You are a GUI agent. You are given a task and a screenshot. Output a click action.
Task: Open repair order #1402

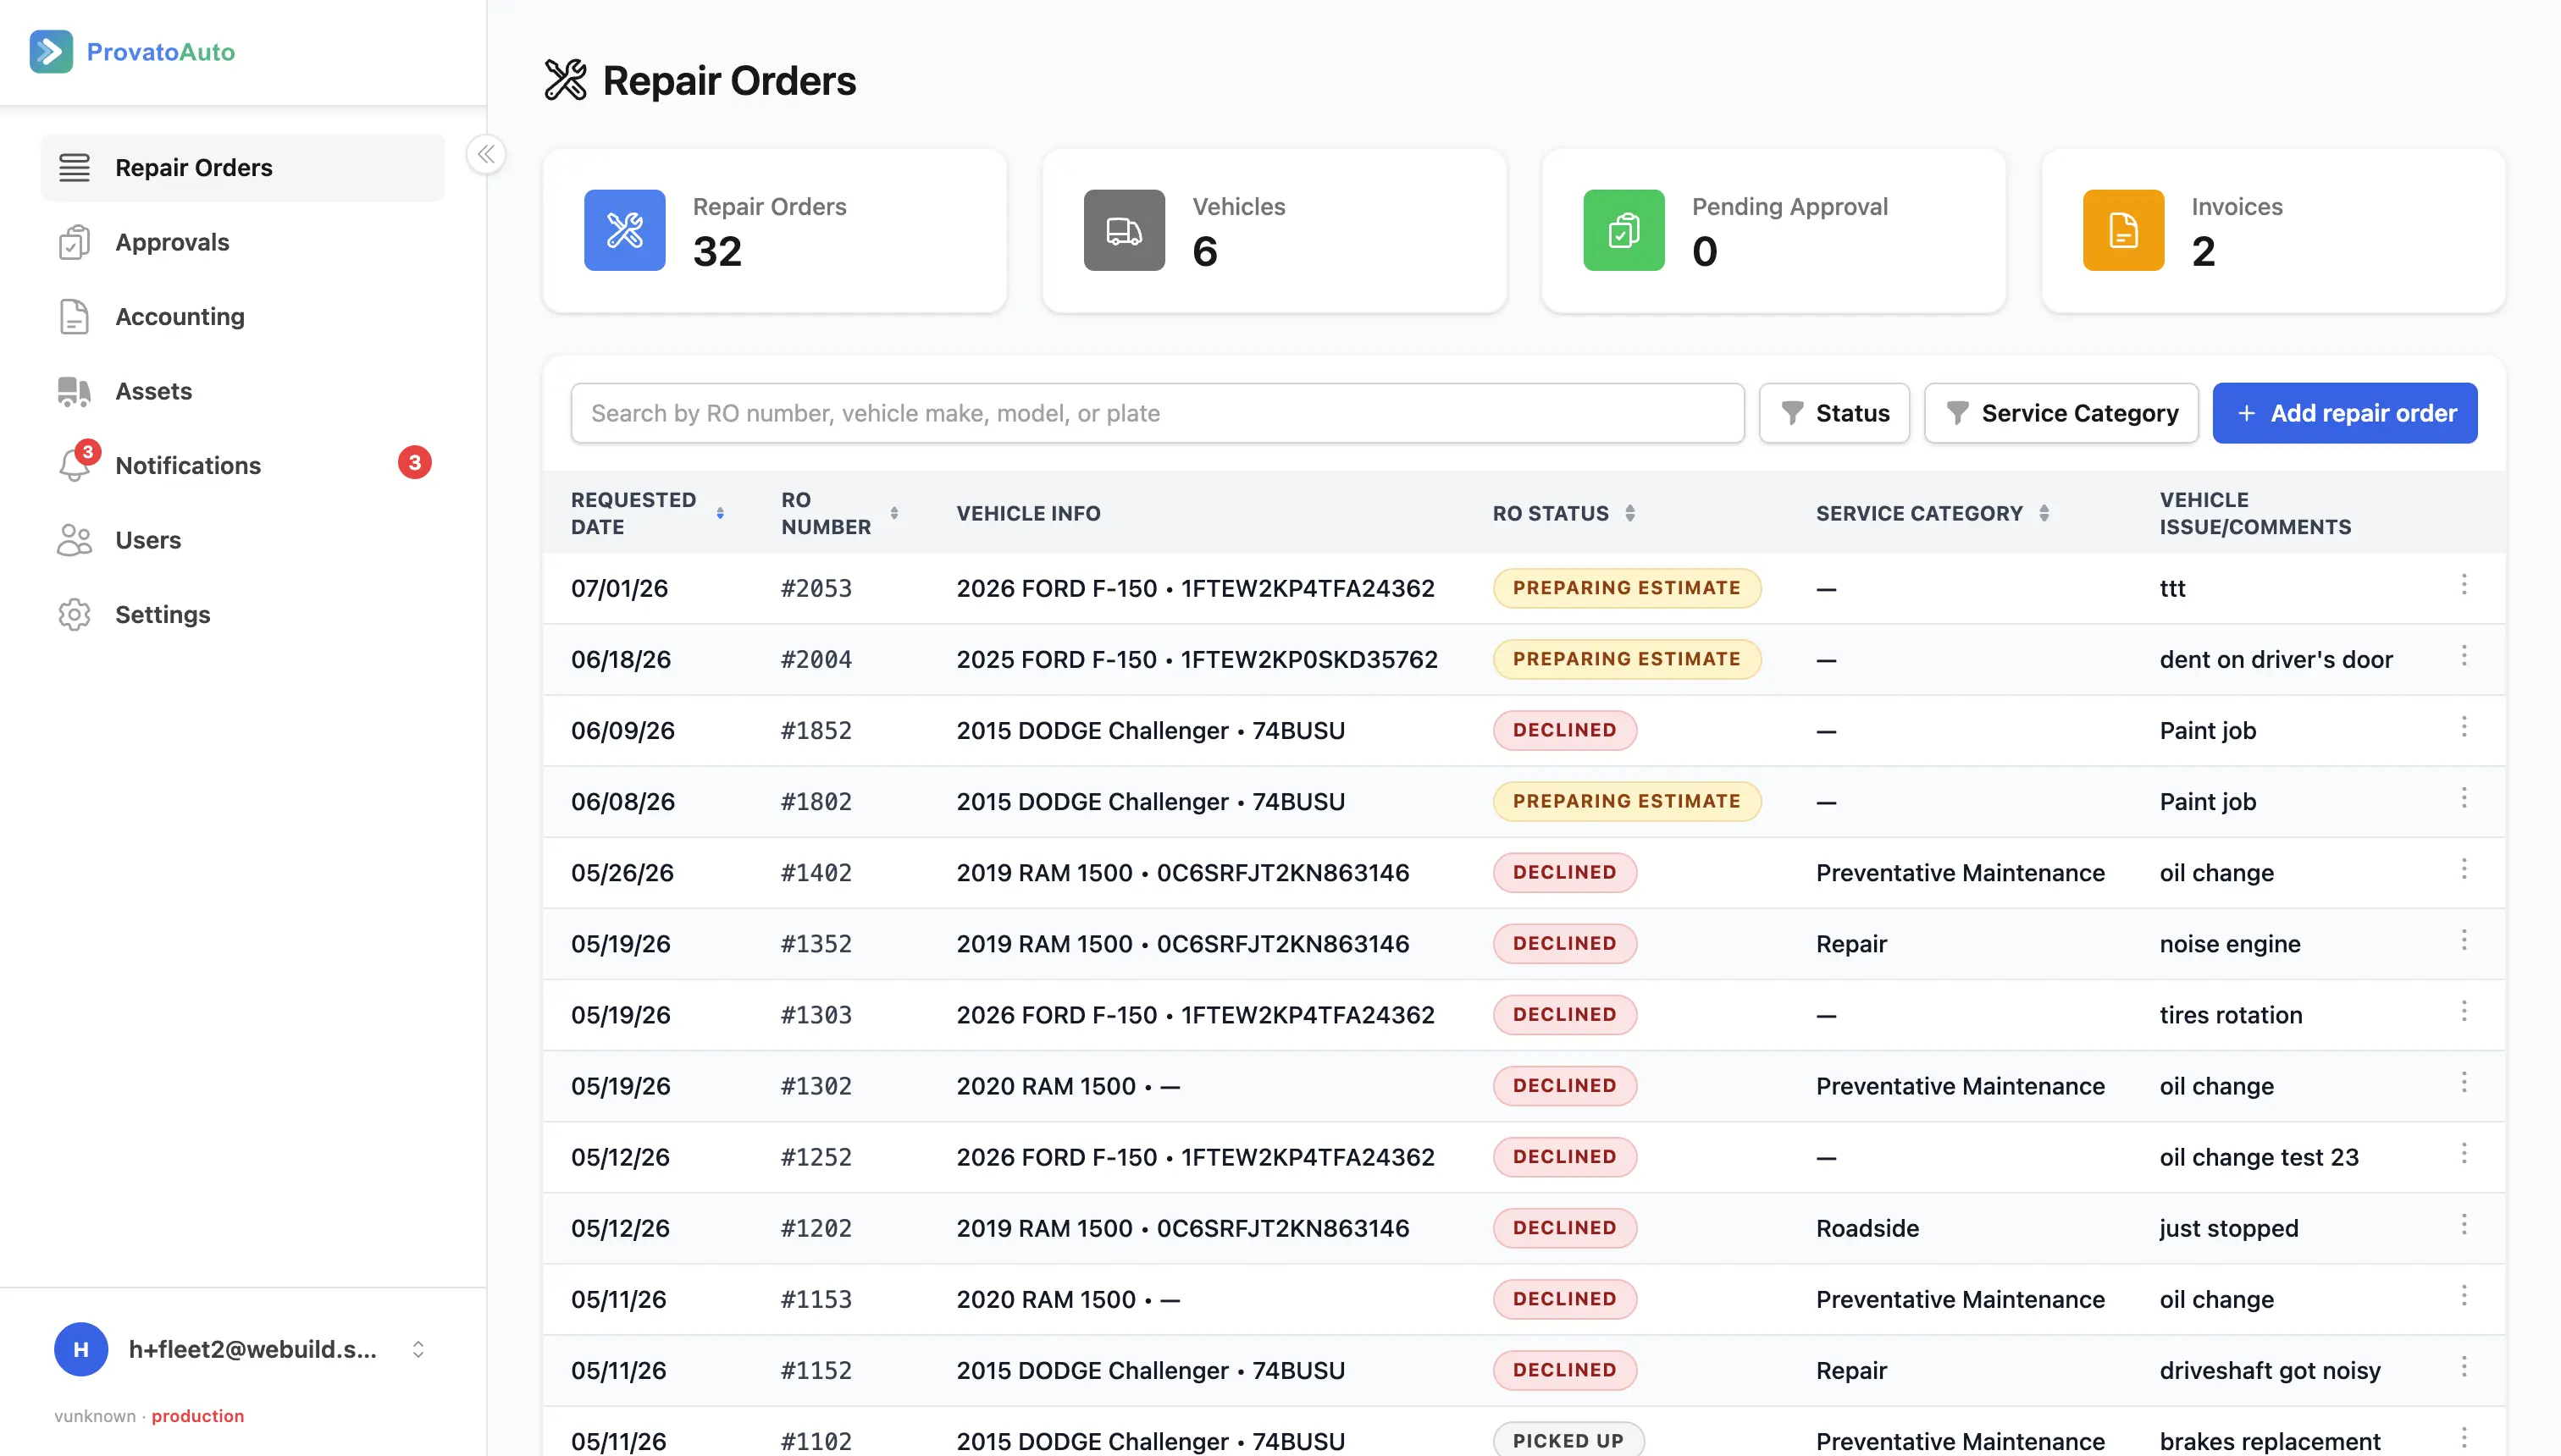(x=816, y=872)
